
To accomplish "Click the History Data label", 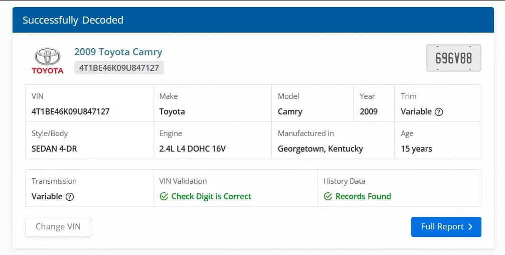I will [345, 181].
